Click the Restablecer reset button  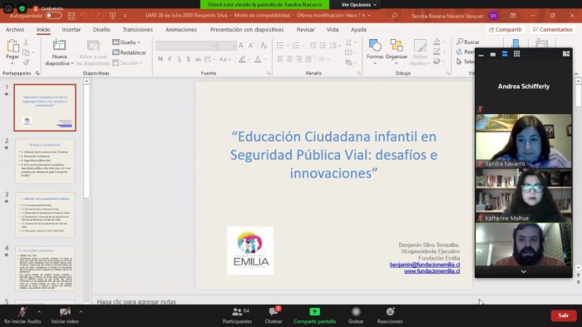click(x=129, y=52)
